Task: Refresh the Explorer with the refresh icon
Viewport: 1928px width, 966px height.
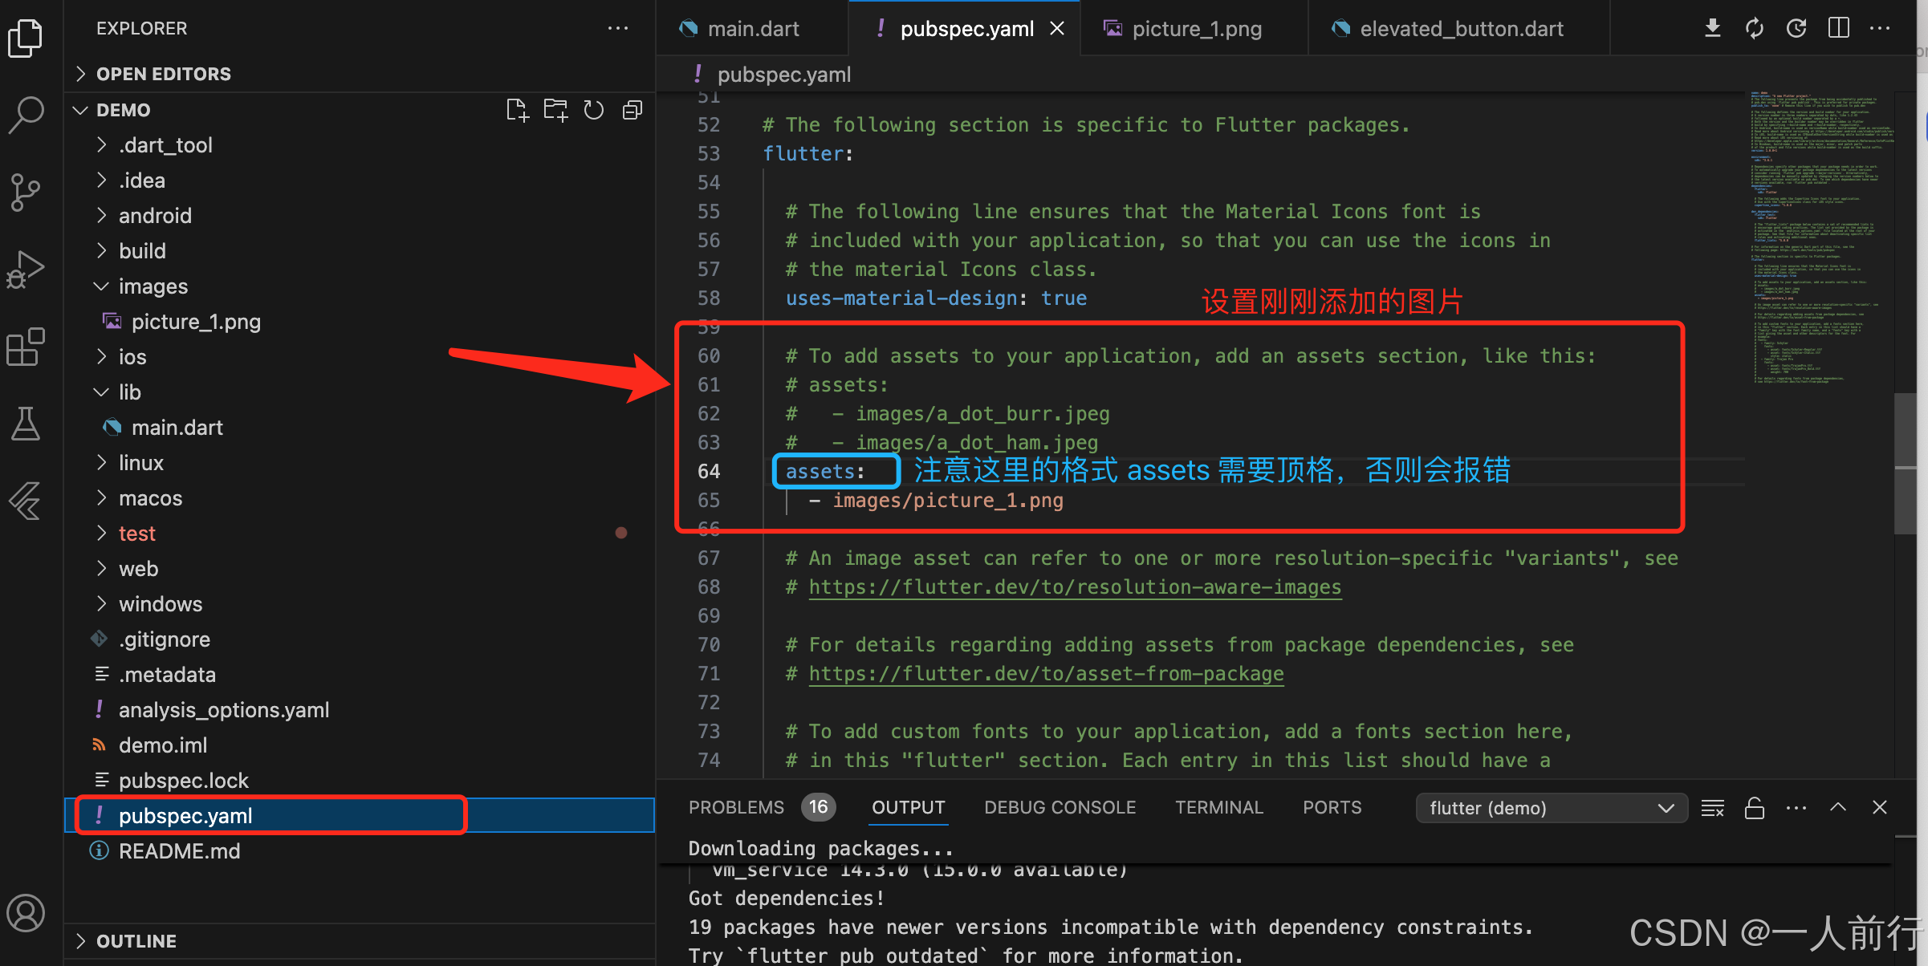Action: click(x=594, y=110)
